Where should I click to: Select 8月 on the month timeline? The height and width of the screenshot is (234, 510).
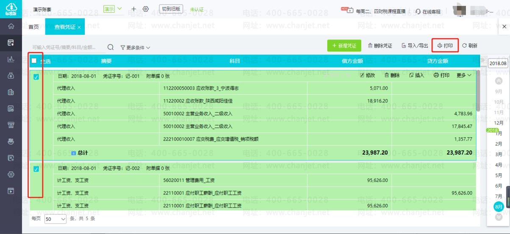499,206
